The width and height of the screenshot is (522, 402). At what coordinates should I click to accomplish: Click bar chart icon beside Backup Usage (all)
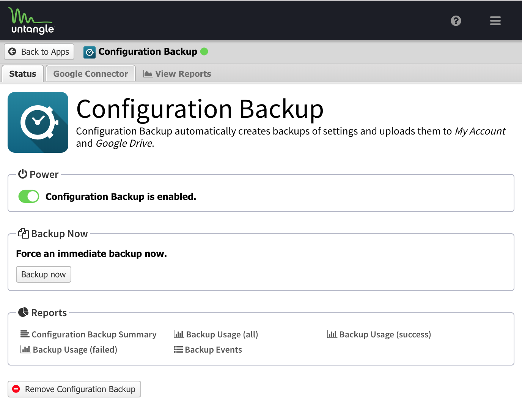tap(179, 334)
